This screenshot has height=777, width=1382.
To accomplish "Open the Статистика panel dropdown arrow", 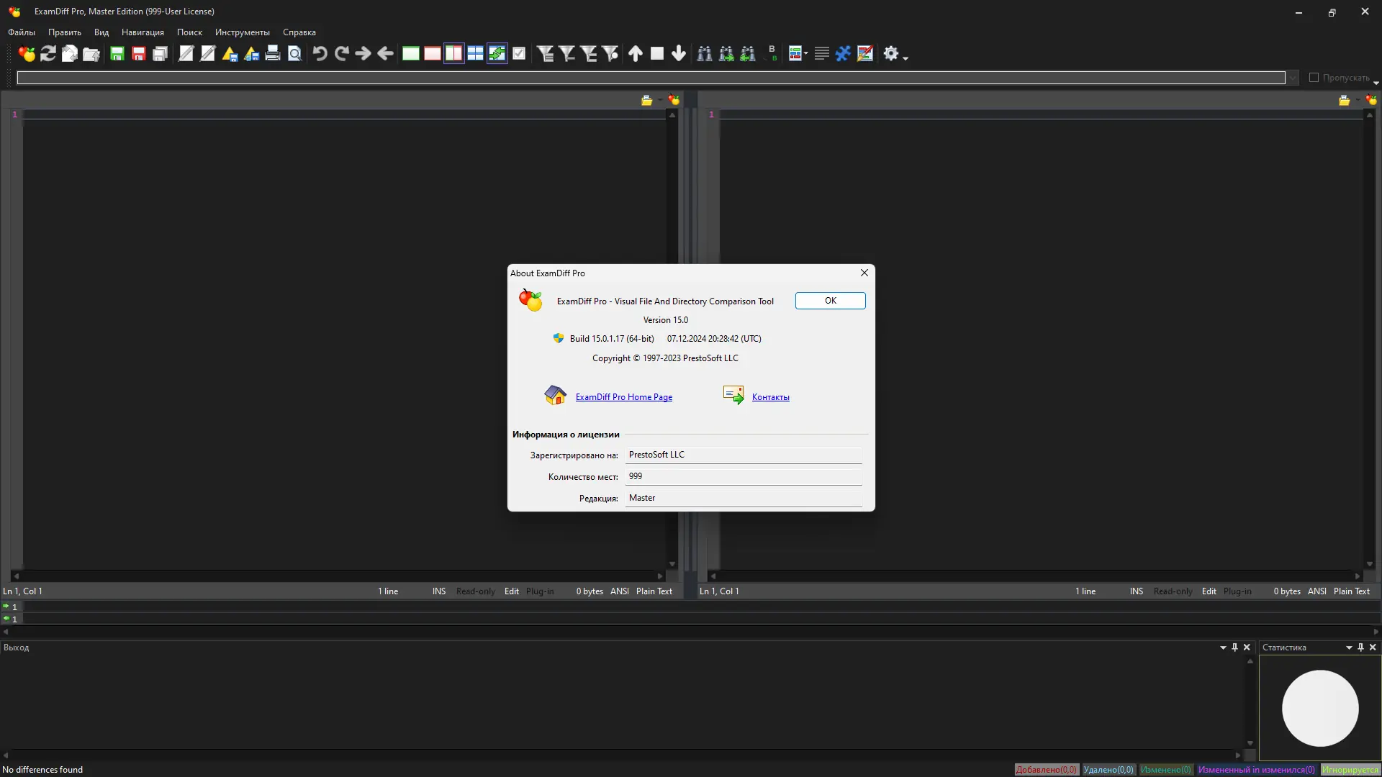I will pos(1349,647).
